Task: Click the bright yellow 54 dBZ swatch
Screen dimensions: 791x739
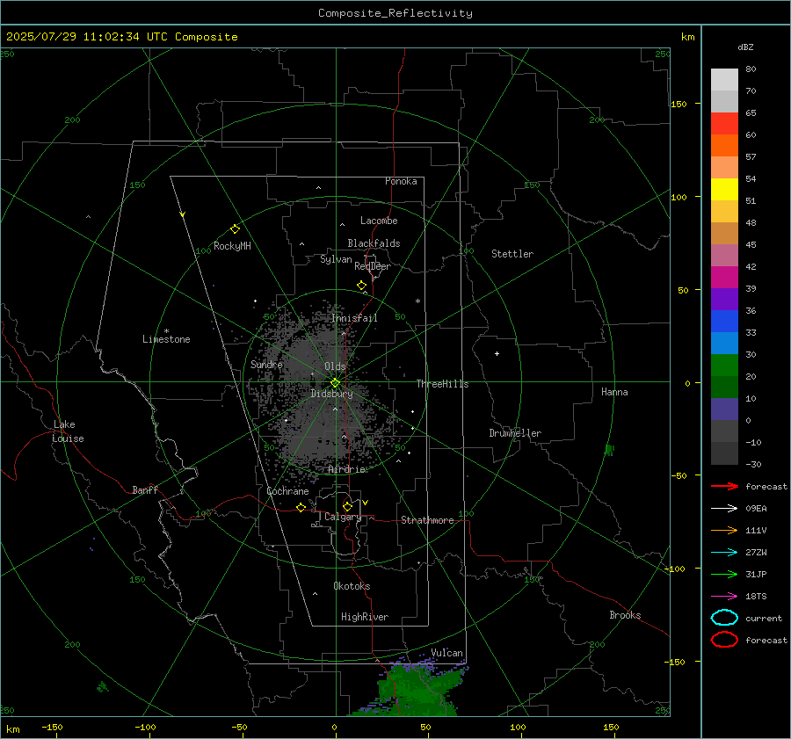Action: click(x=724, y=189)
